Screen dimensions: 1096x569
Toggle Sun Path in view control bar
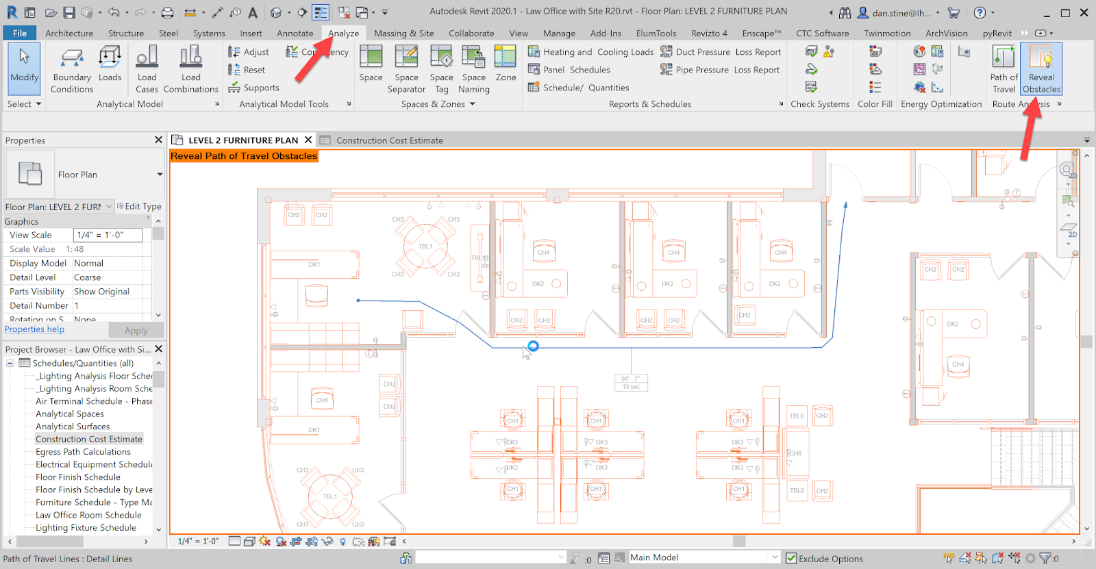coord(264,541)
